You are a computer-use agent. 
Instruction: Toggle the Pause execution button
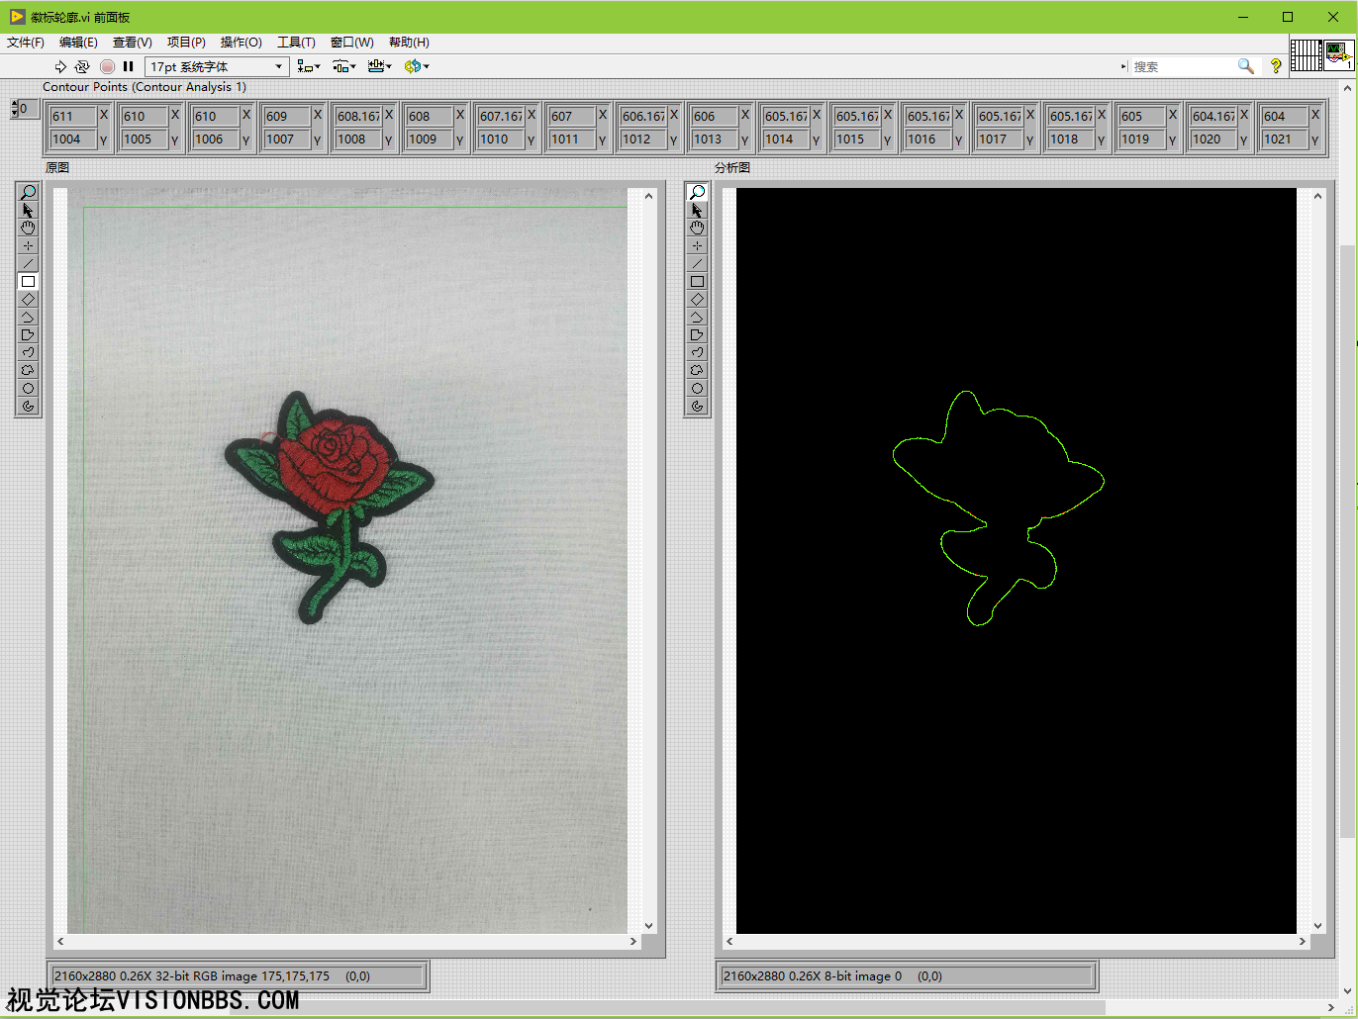pos(128,66)
